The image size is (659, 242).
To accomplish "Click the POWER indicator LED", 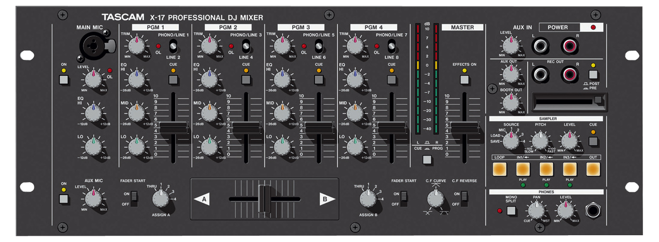I will click(593, 28).
